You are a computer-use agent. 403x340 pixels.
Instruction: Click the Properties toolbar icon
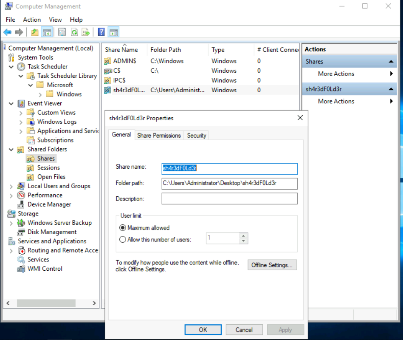(62, 32)
